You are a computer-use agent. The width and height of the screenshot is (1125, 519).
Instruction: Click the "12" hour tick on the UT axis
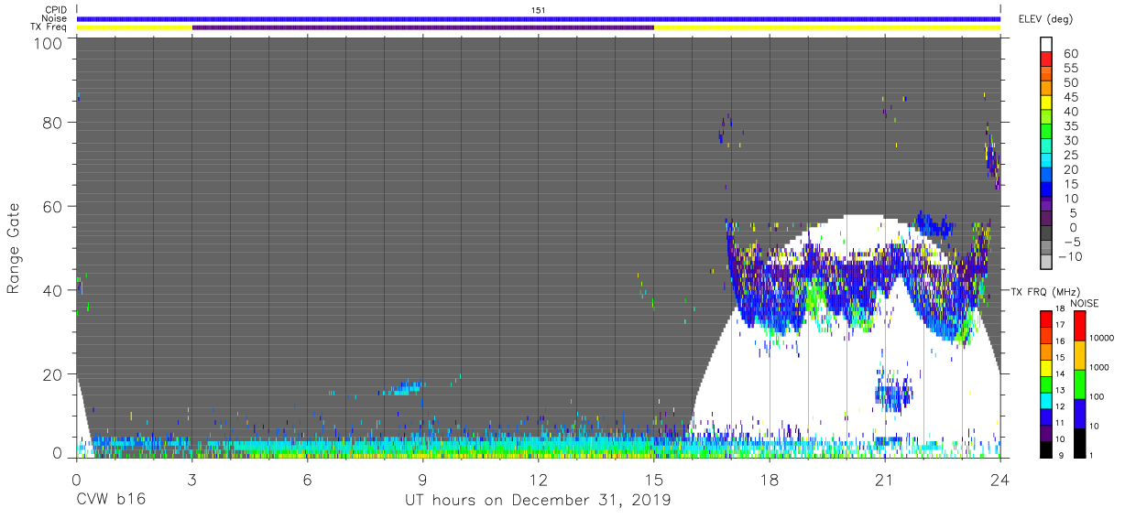tap(539, 479)
